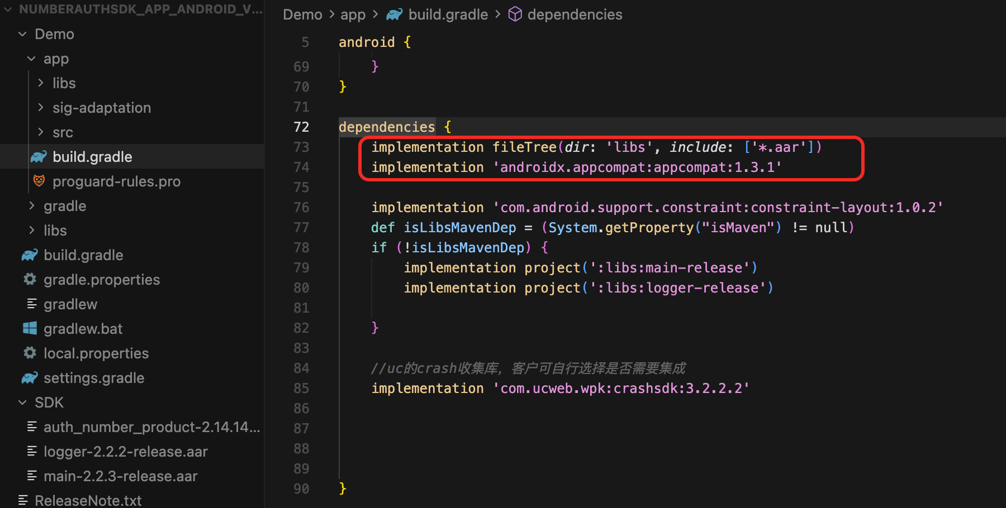Expand the src folder chevron
Viewport: 1006px width, 508px height.
coord(40,132)
